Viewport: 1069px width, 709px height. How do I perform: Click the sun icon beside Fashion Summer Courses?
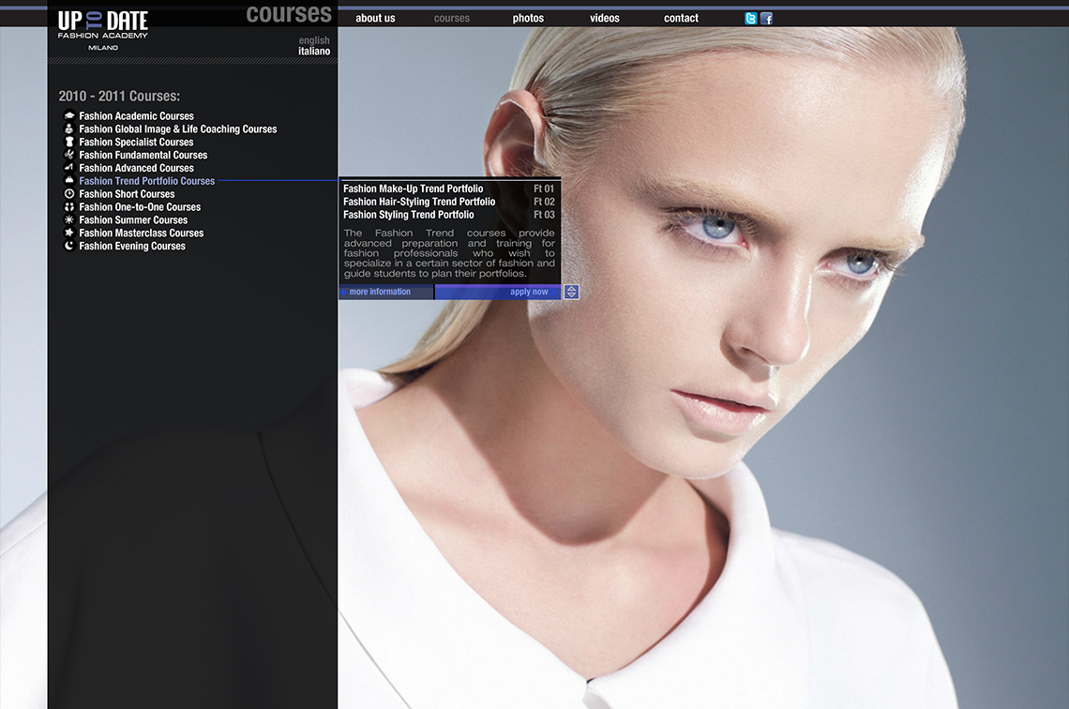click(x=68, y=219)
